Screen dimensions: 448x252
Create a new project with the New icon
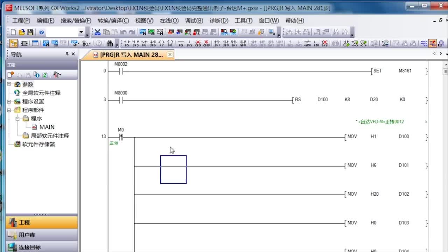coord(13,32)
